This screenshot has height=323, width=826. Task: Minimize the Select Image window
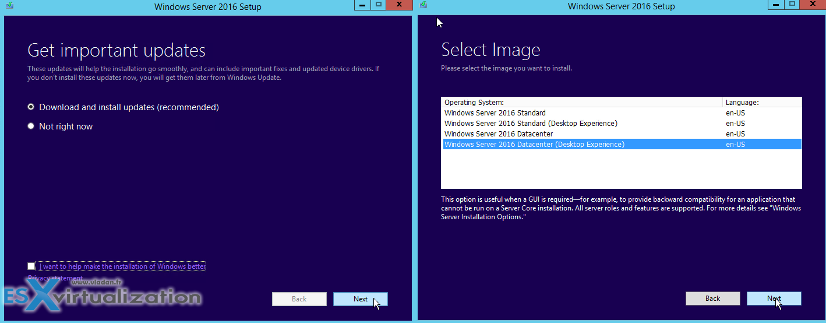tap(776, 5)
